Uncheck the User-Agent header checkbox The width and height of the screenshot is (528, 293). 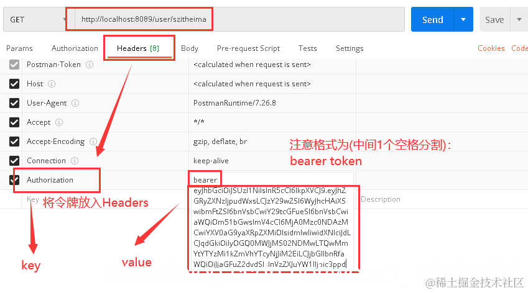(14, 103)
